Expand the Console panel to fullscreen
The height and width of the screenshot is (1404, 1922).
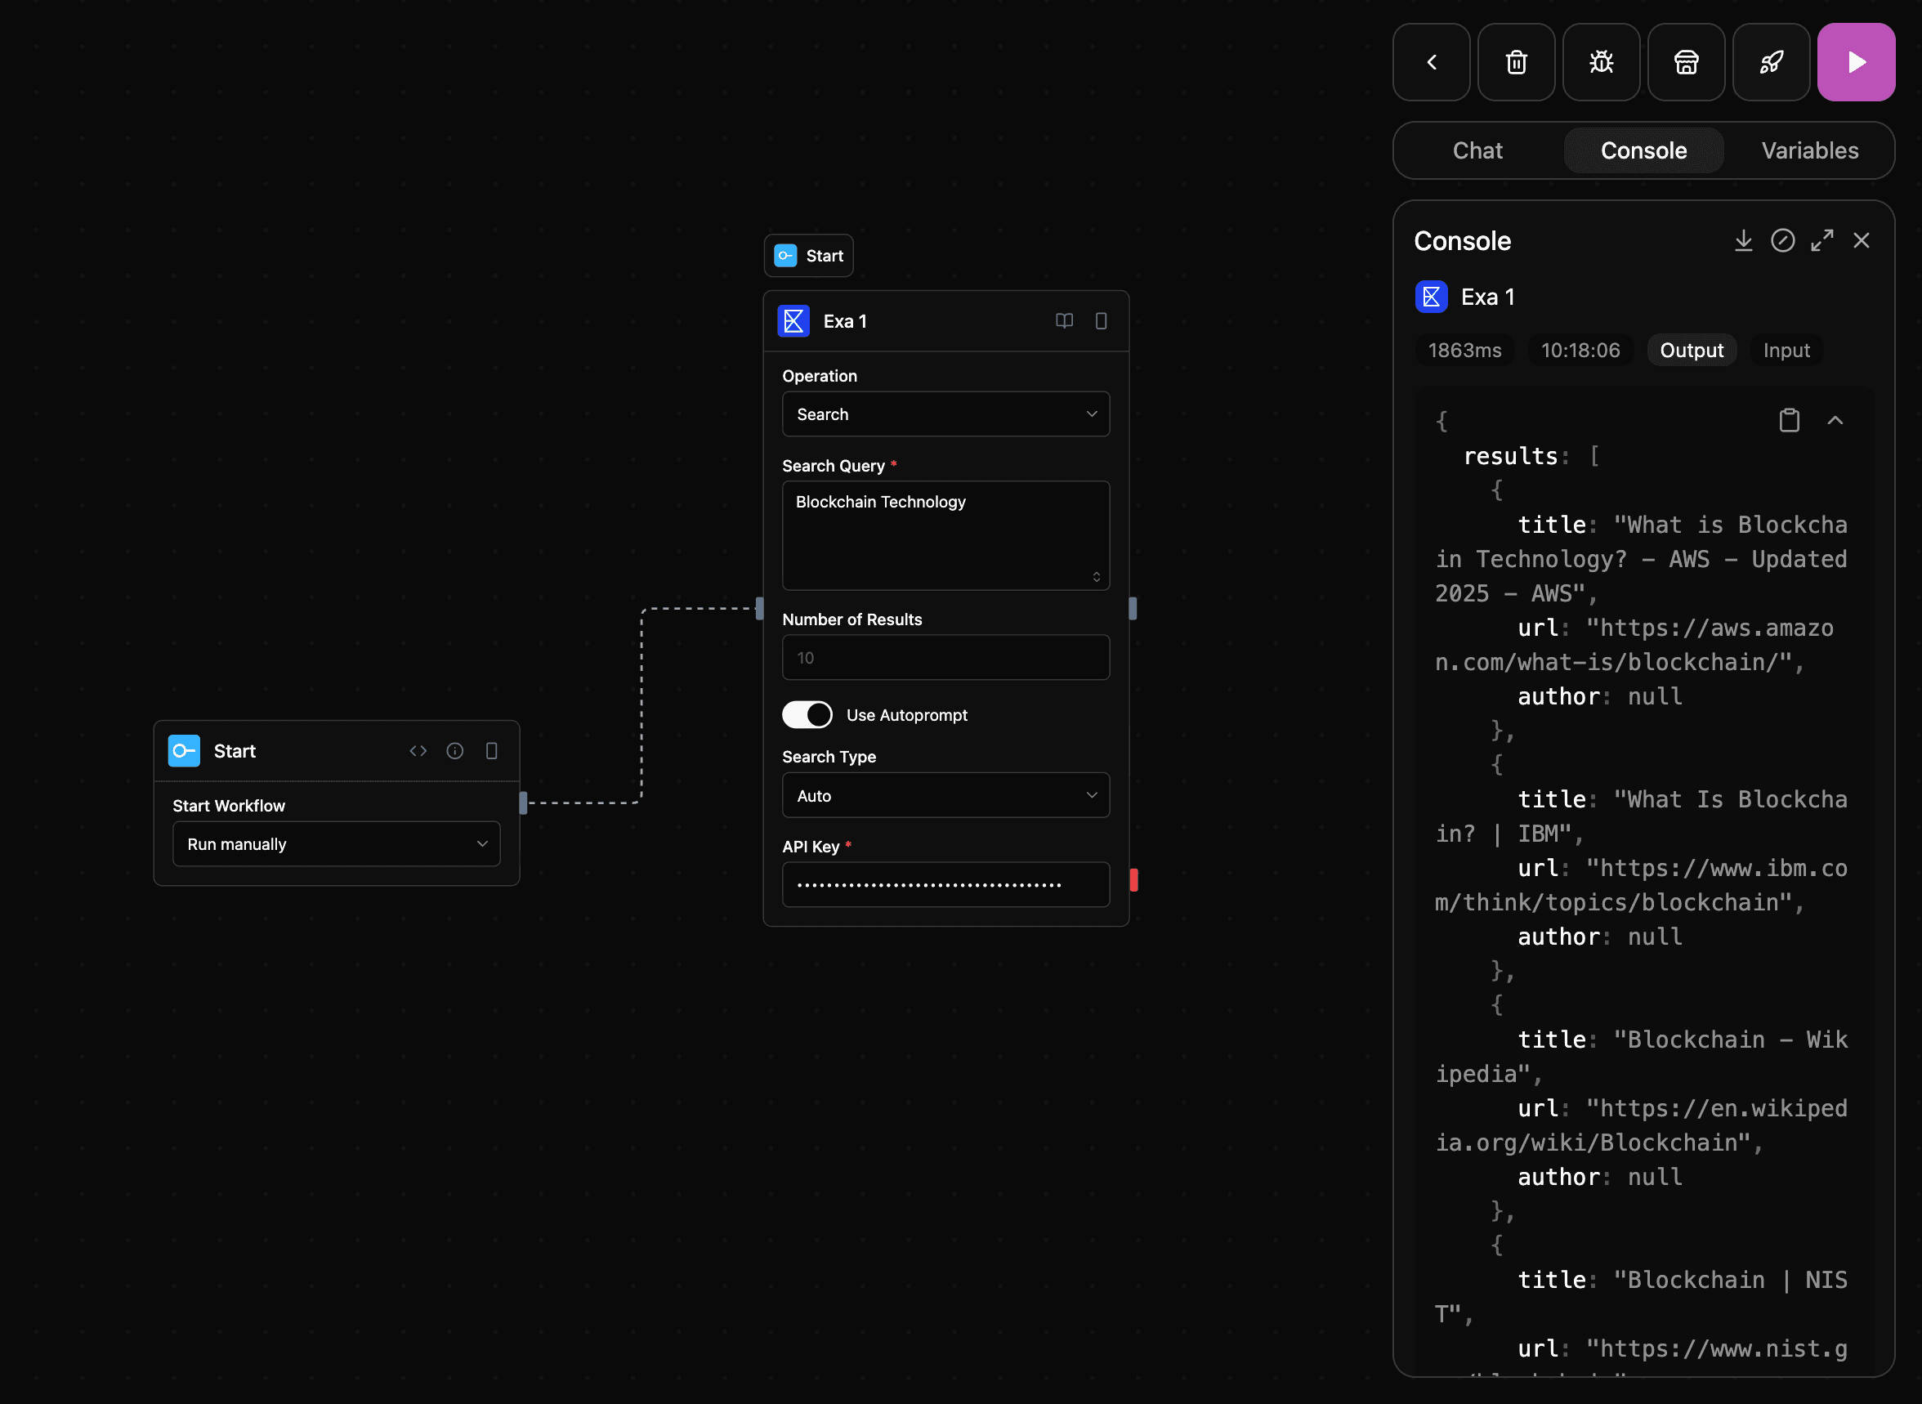[x=1821, y=240]
